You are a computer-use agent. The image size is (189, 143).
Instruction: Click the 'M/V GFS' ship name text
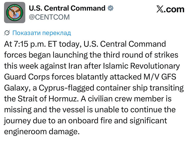[160, 77]
